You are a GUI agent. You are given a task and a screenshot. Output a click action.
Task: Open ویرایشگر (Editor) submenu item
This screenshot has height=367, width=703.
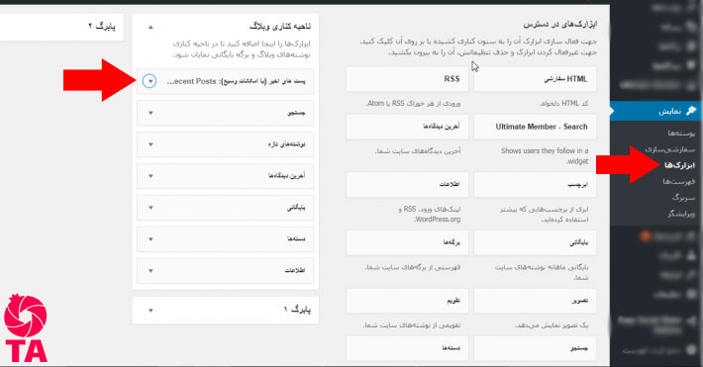(681, 214)
